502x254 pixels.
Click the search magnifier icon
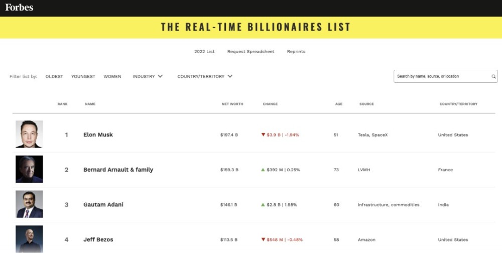pos(493,77)
